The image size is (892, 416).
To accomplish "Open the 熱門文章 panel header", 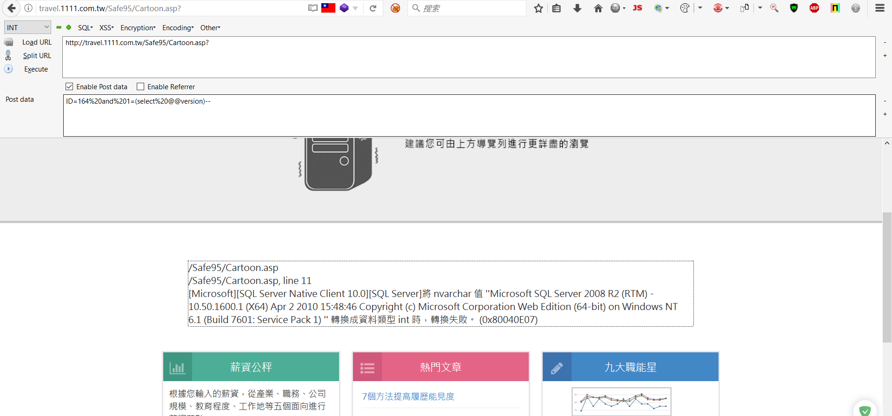I will [x=441, y=367].
